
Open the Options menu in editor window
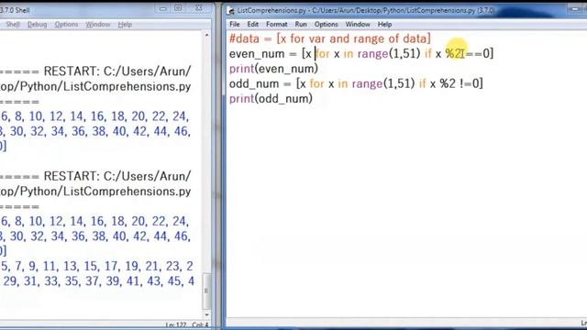(x=327, y=25)
